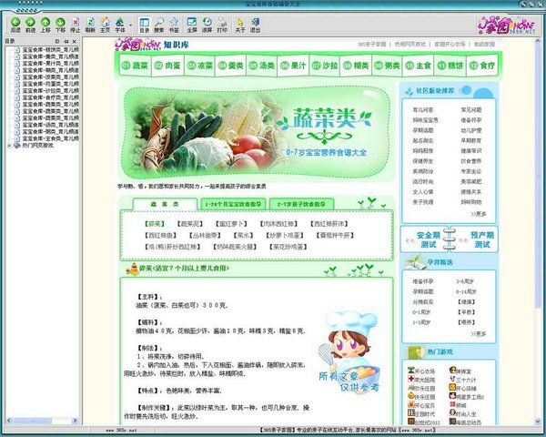This screenshot has width=546, height=437.
Task: Open the 03 凉菜 category
Action: (x=199, y=66)
